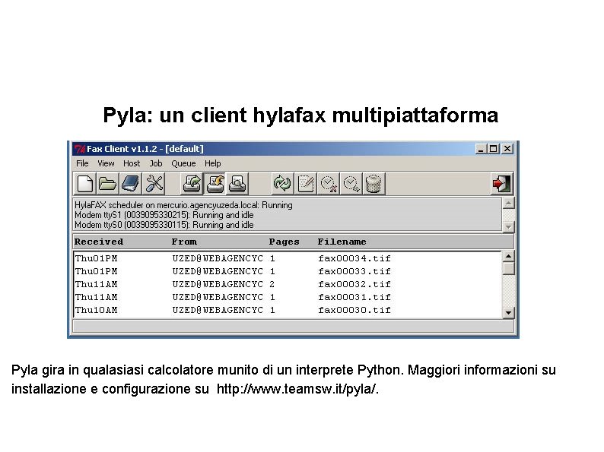Open the phone book blue book icon
This screenshot has height=452, width=604.
131,184
